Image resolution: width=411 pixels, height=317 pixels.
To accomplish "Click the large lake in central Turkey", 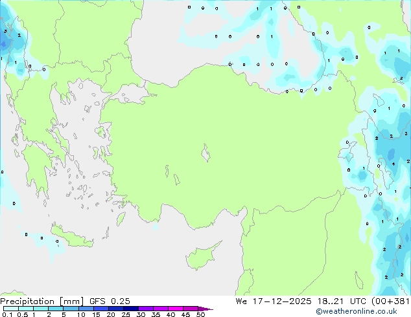I will (205, 153).
